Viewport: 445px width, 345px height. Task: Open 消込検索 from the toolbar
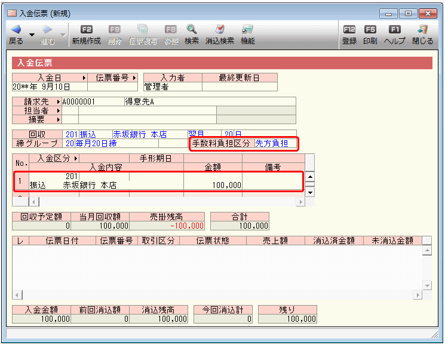pos(219,29)
